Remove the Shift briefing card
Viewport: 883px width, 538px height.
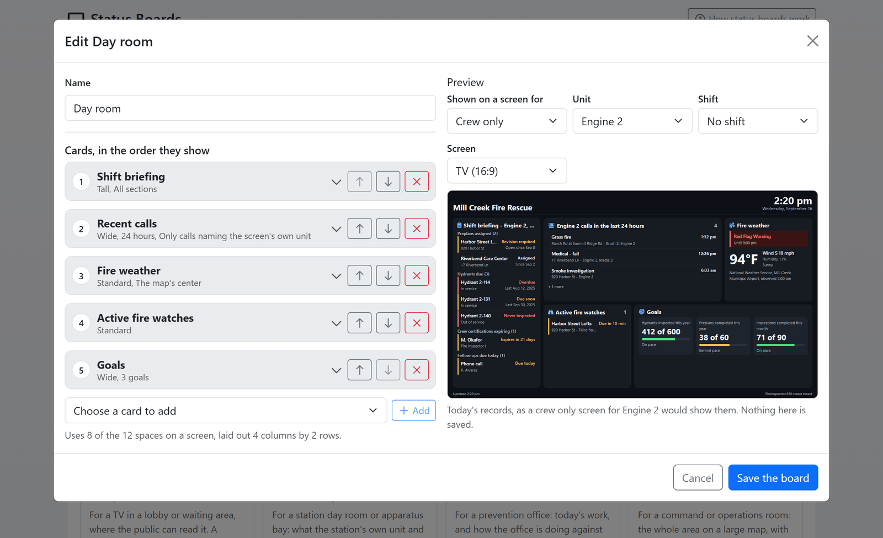[x=417, y=182]
